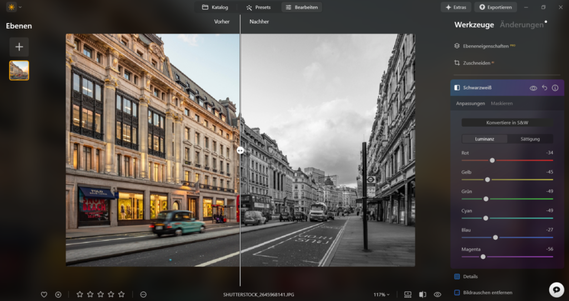The width and height of the screenshot is (569, 301).
Task: Click file name SHUTTERSTOCK_2645968141.JPG
Action: (x=259, y=294)
